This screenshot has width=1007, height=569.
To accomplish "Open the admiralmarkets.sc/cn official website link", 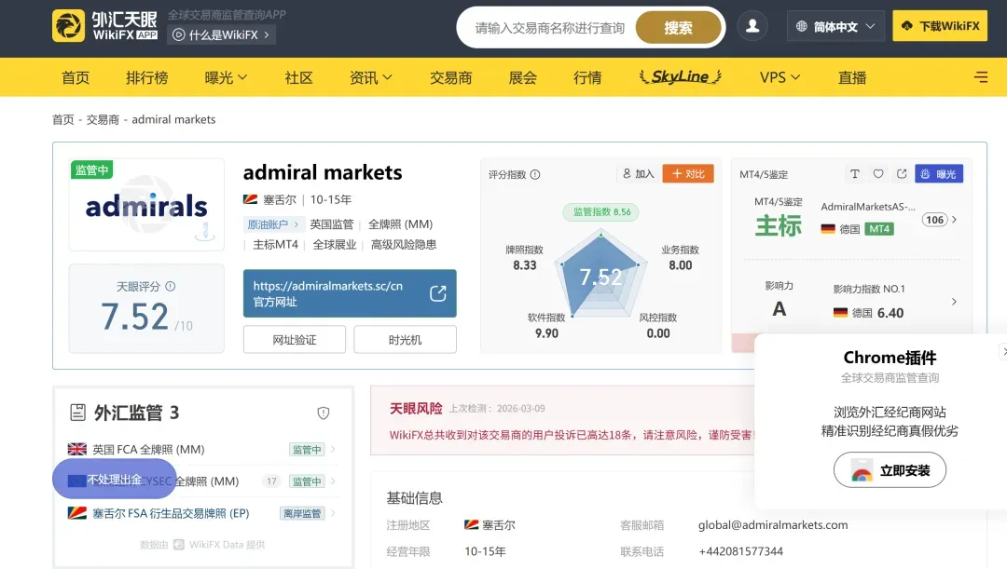I will [350, 293].
